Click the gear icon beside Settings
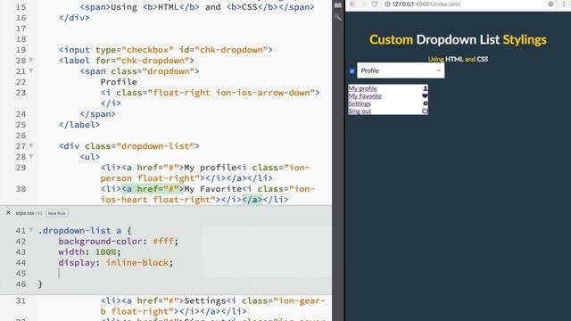Image resolution: width=571 pixels, height=321 pixels. point(425,103)
